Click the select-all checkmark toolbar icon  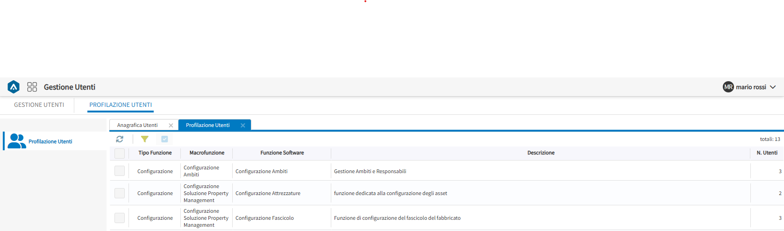pyautogui.click(x=164, y=139)
